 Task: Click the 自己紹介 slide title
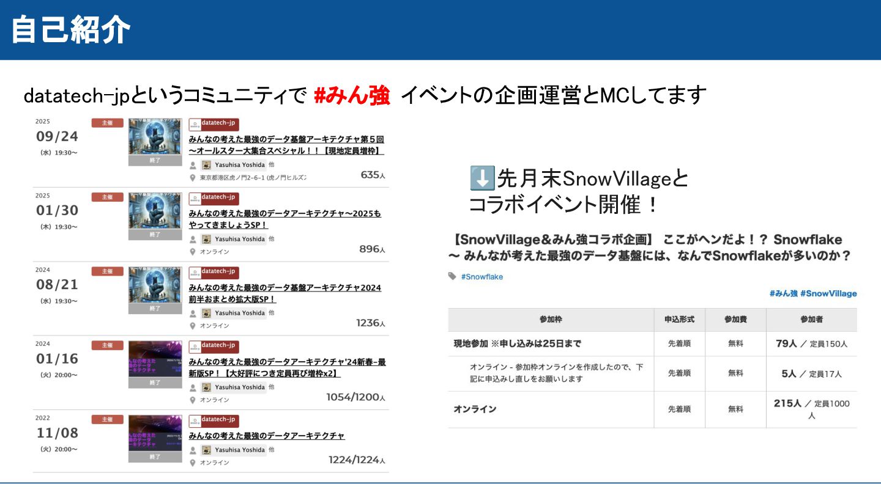click(70, 29)
